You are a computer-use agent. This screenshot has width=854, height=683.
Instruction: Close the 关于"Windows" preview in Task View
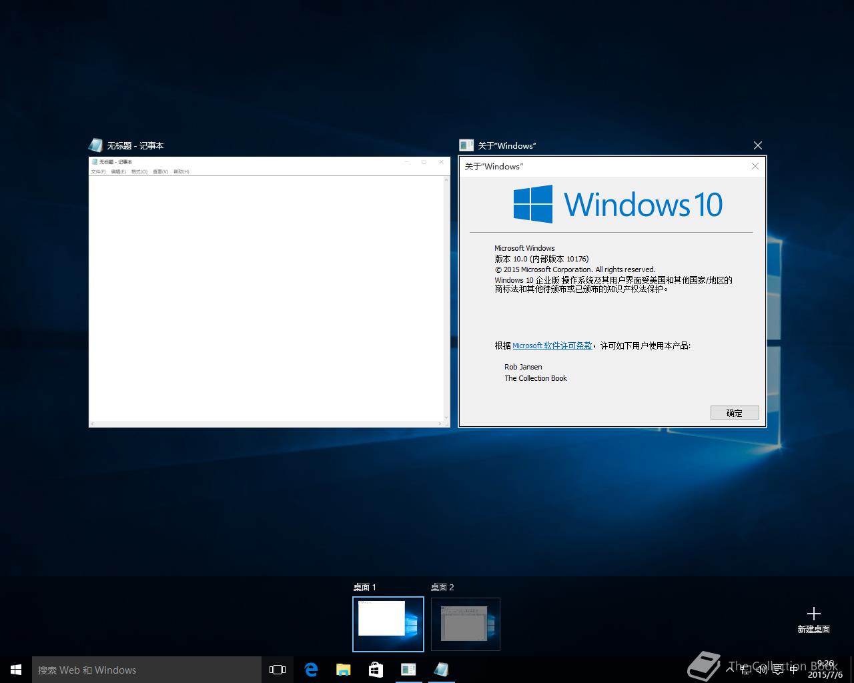[x=757, y=145]
